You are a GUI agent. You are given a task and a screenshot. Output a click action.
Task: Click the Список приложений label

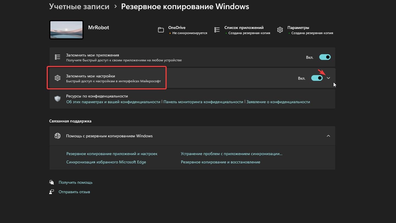click(244, 28)
